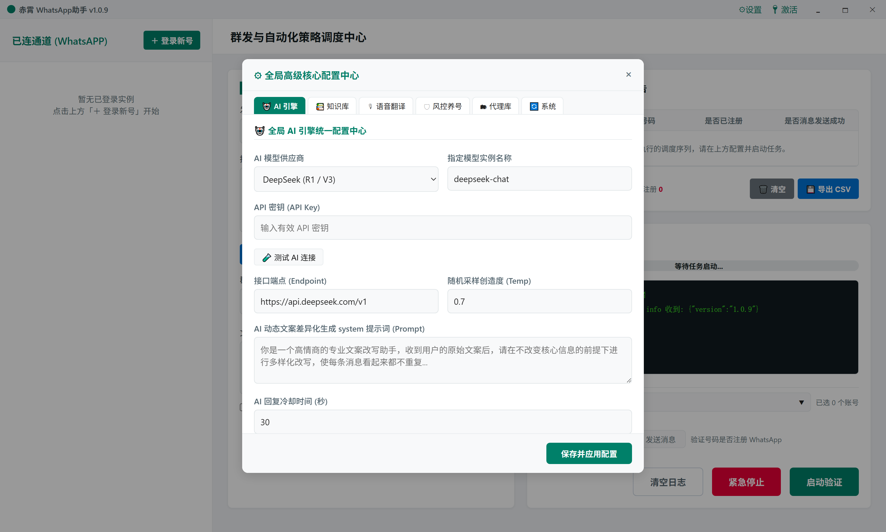Click the + 登录新号 button

(172, 40)
